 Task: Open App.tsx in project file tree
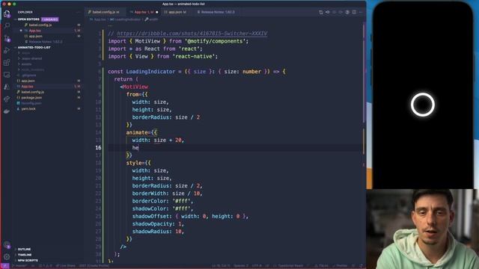tap(27, 87)
